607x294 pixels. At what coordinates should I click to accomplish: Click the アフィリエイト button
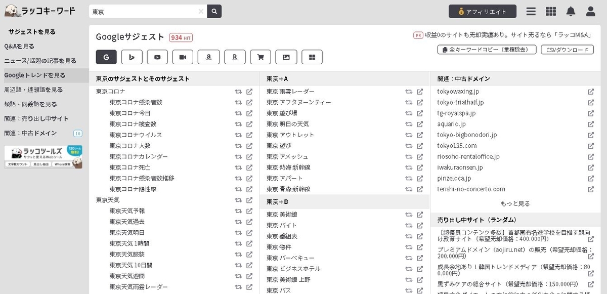(483, 11)
